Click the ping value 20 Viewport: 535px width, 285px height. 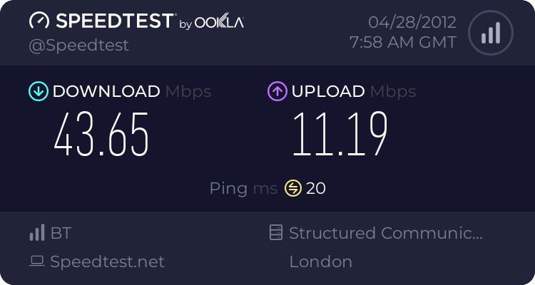[x=316, y=188]
